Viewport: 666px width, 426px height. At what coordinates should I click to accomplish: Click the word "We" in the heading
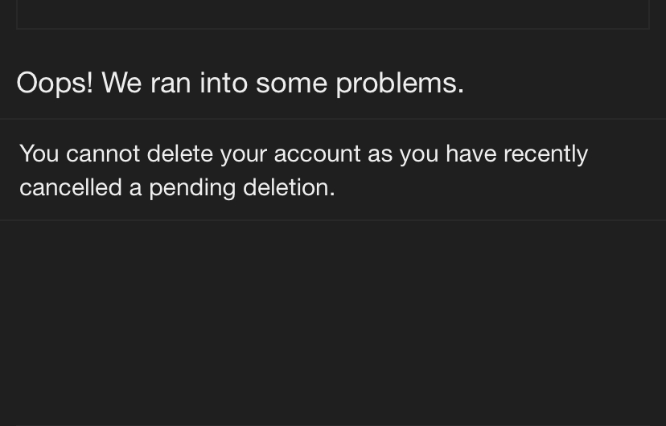pos(121,83)
